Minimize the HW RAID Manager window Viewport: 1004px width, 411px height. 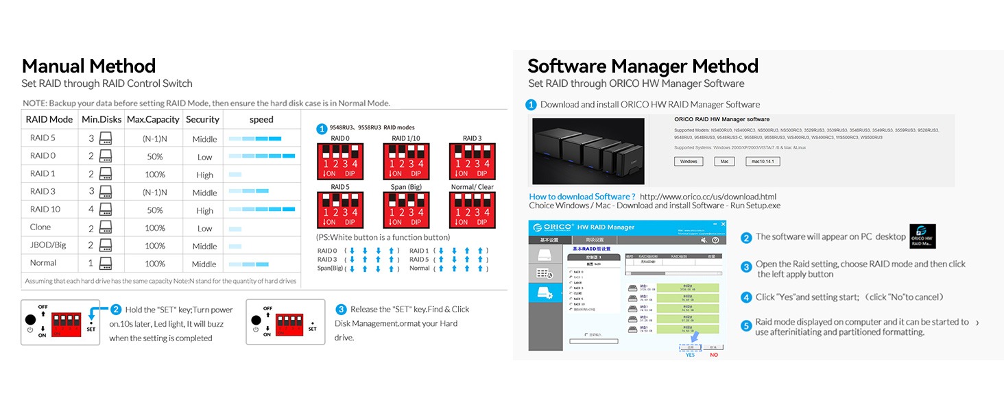715,224
